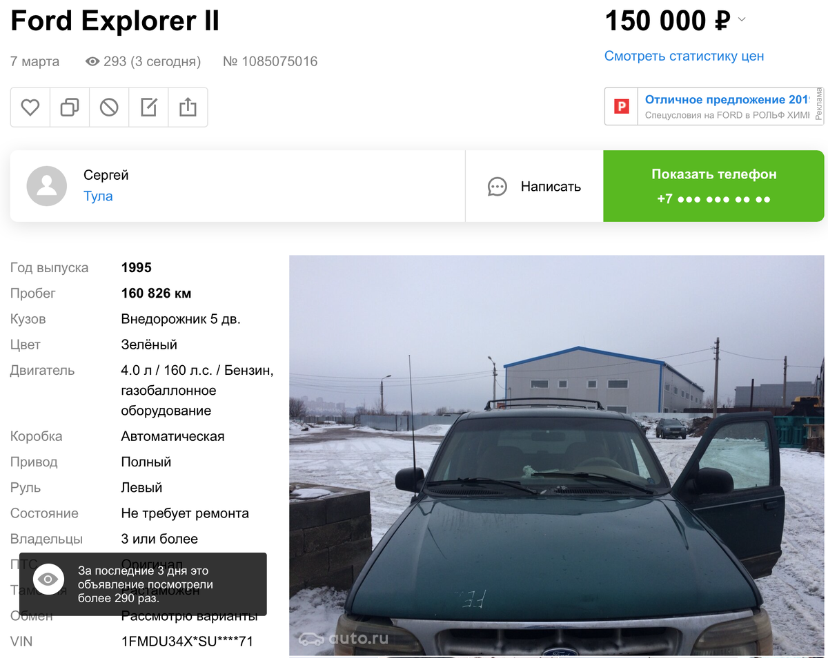
Task: Click the listing number 1085075016
Action: [x=270, y=61]
